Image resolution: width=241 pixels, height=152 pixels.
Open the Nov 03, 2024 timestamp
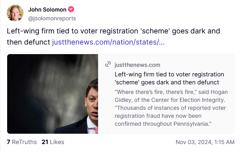205,142
